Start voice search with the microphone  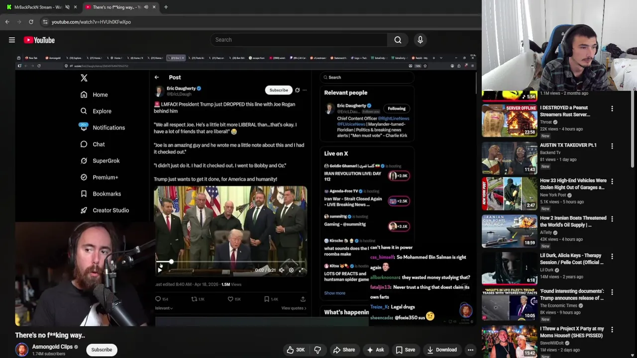pos(420,40)
